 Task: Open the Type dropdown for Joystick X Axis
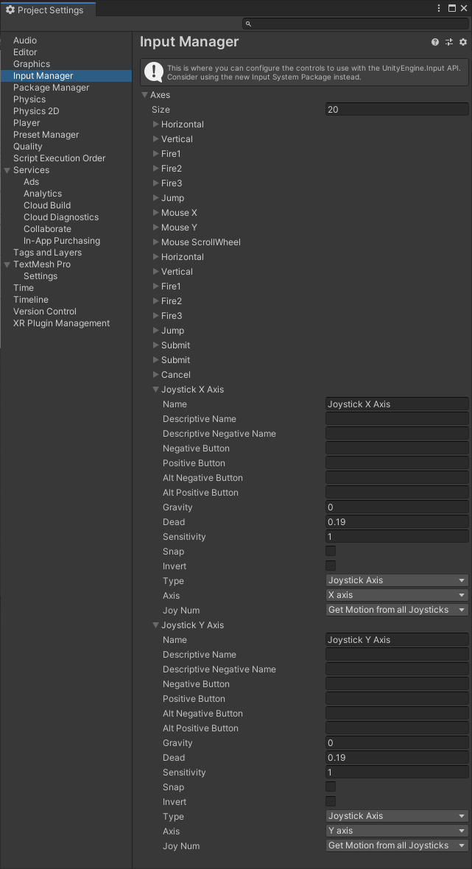[x=397, y=580]
